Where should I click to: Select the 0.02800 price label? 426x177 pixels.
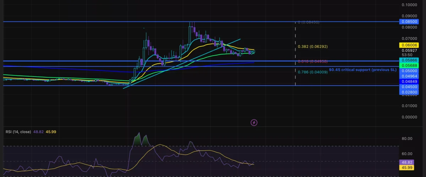[409, 92]
